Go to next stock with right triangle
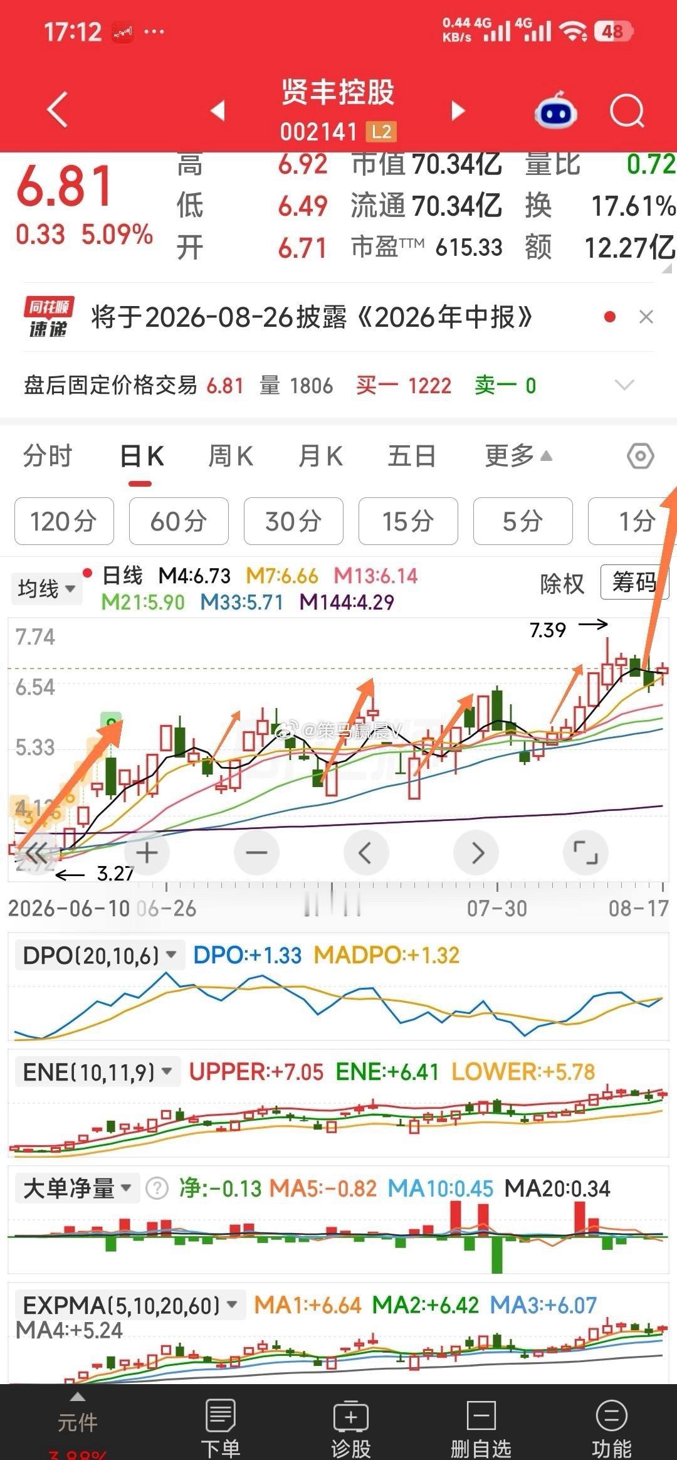The width and height of the screenshot is (677, 1460). click(459, 110)
